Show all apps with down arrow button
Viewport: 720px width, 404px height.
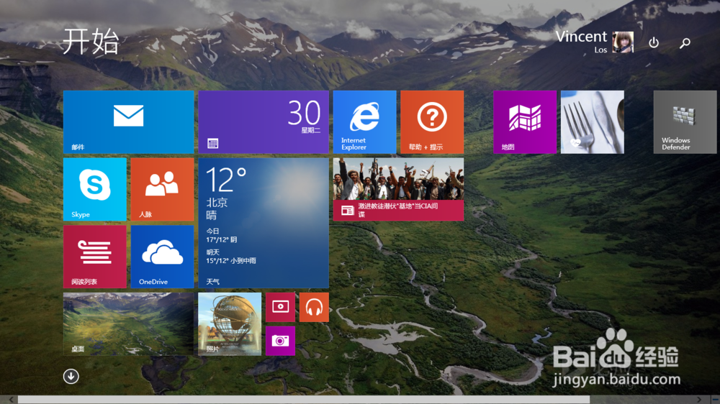pos(71,377)
